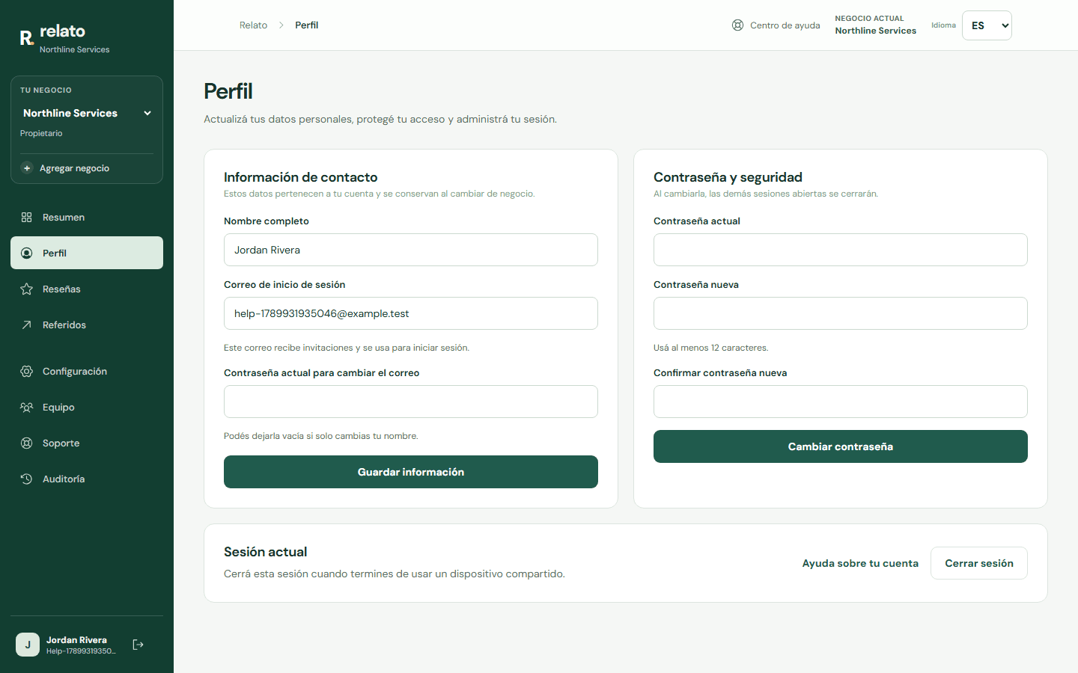Image resolution: width=1078 pixels, height=673 pixels.
Task: Expand the Northline Services business switcher
Action: (87, 113)
